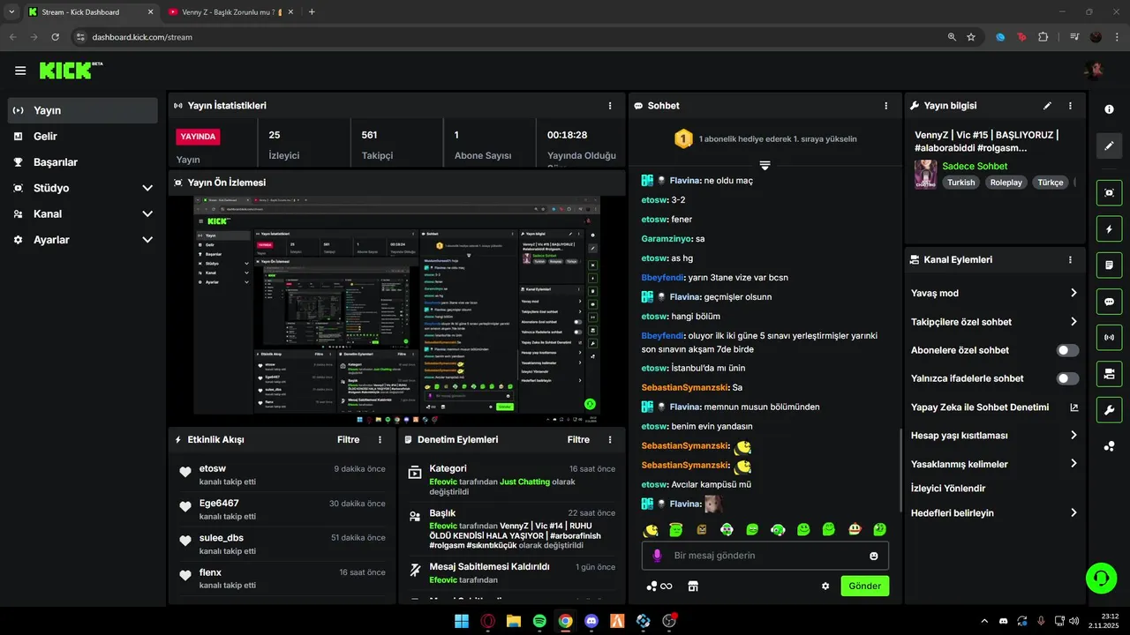Screen dimensions: 1130x635
Task: Open the Yayın bilgisi options menu
Action: pos(1070,105)
